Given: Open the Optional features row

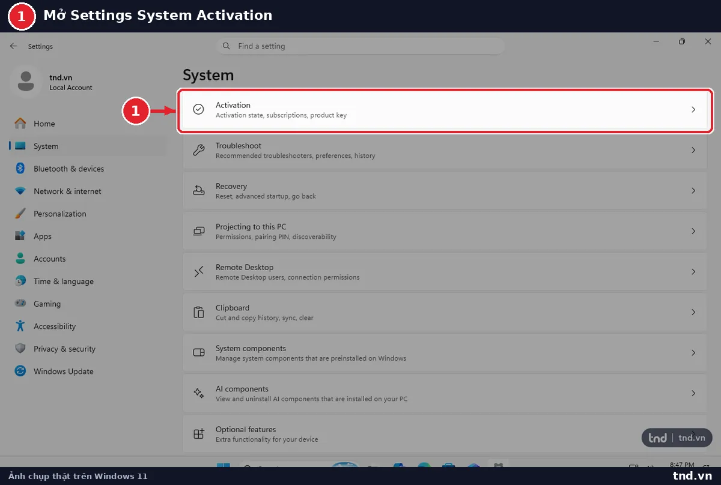Looking at the screenshot, I should coord(445,434).
